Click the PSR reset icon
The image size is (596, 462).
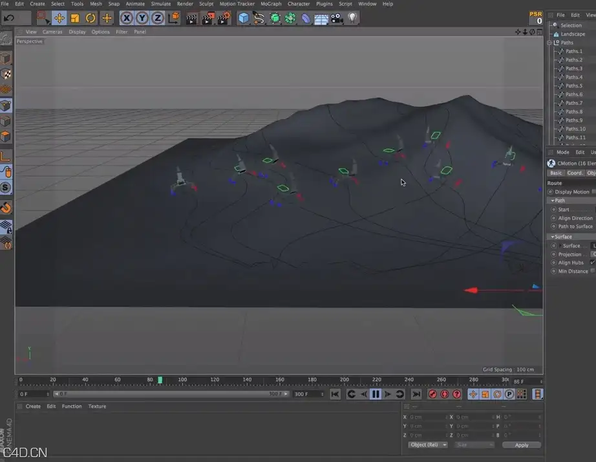[536, 18]
